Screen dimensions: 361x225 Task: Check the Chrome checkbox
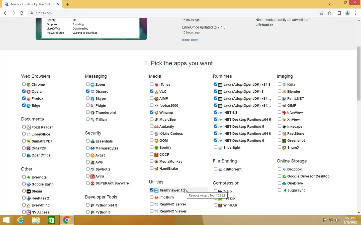(x=24, y=84)
